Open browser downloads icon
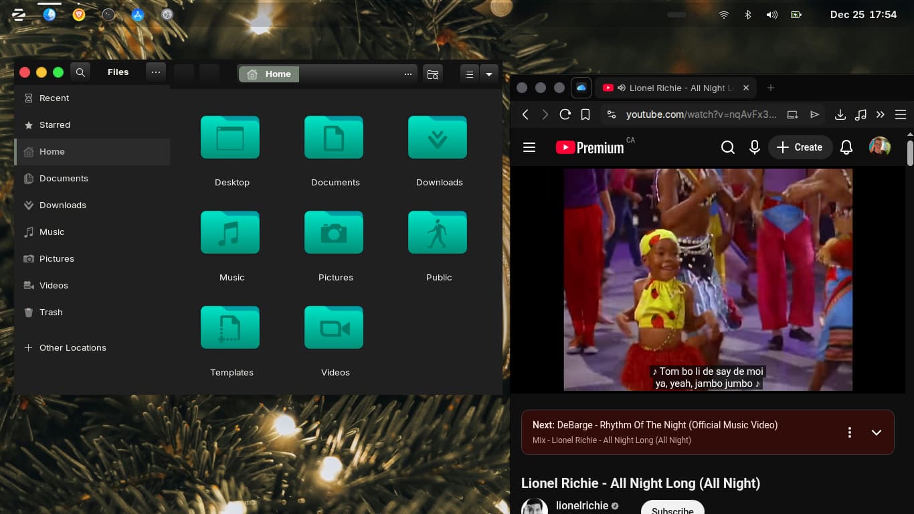Image resolution: width=914 pixels, height=514 pixels. pyautogui.click(x=840, y=114)
